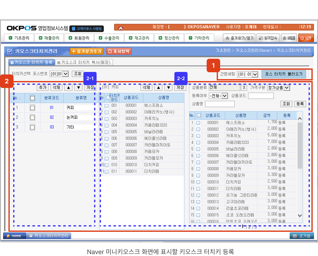
Task: Move category up with ▲ in left panel
Action: click(68, 88)
